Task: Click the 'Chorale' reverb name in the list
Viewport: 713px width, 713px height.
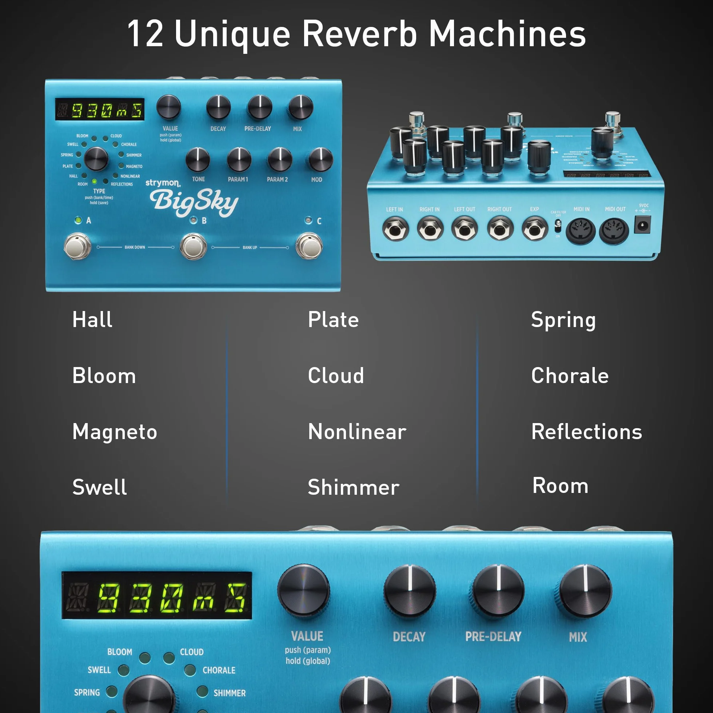Action: [570, 376]
